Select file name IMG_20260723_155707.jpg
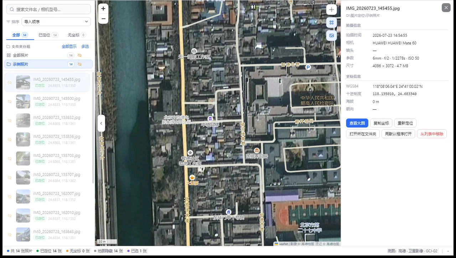Viewport: 456px width, 258px height. coord(57,175)
